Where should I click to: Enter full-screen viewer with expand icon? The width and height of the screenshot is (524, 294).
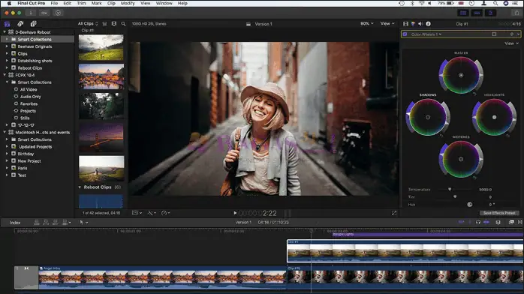pyautogui.click(x=394, y=213)
